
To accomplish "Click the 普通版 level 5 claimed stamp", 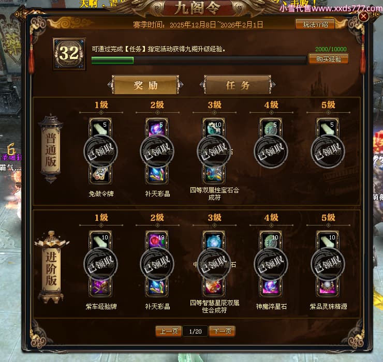I will pyautogui.click(x=328, y=151).
